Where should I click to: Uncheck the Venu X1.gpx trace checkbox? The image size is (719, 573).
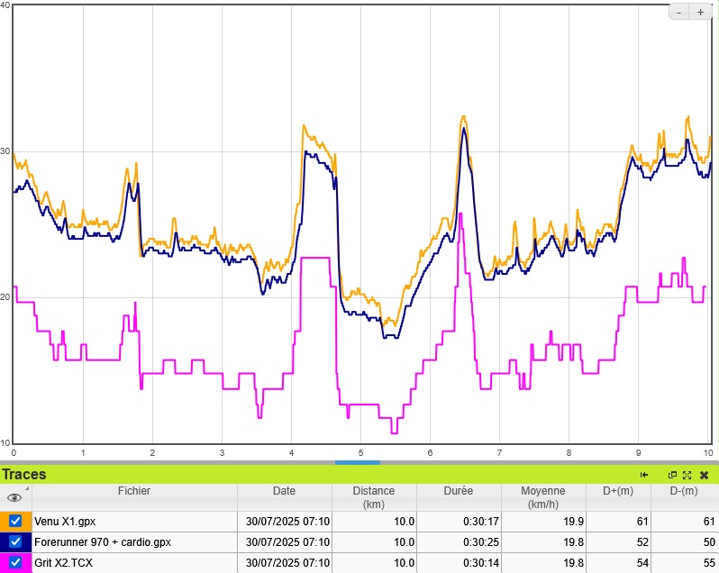15,521
